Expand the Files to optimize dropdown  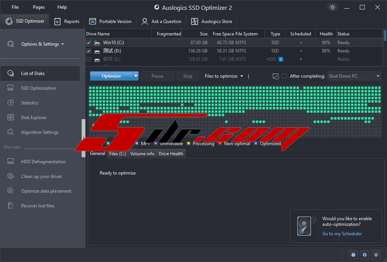224,76
